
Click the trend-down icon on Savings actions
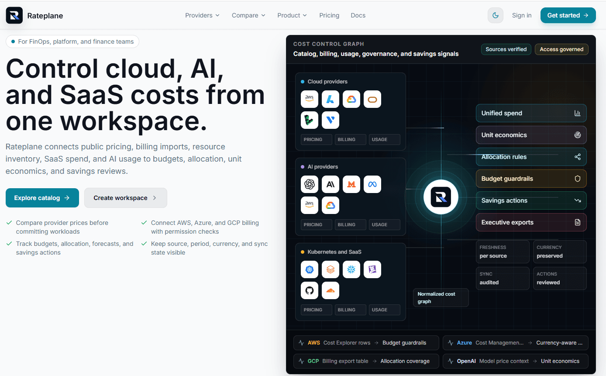pos(578,200)
